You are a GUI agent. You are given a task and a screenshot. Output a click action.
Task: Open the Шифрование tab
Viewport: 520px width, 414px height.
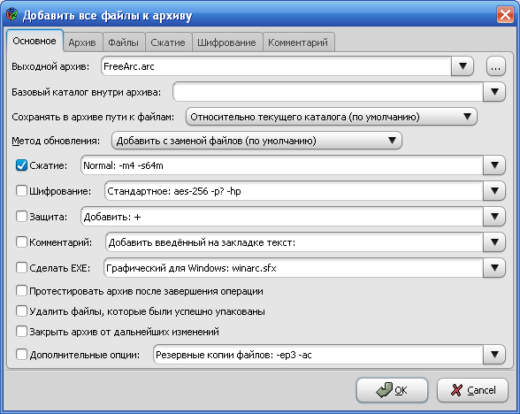pos(226,42)
